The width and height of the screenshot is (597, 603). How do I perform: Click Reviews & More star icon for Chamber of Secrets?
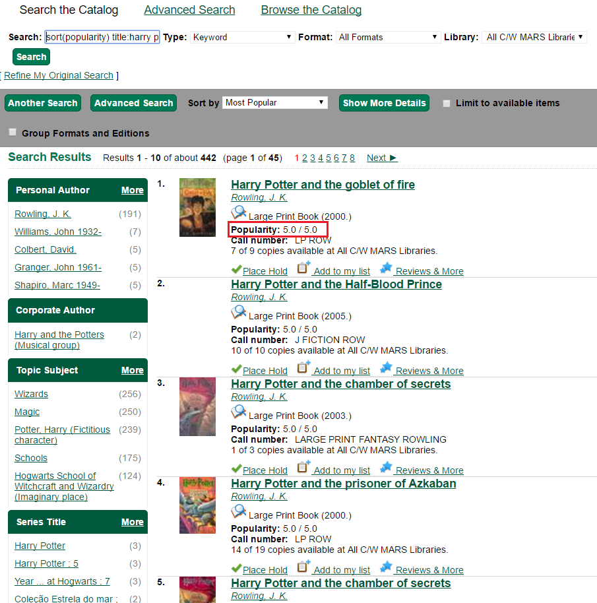[x=386, y=468]
